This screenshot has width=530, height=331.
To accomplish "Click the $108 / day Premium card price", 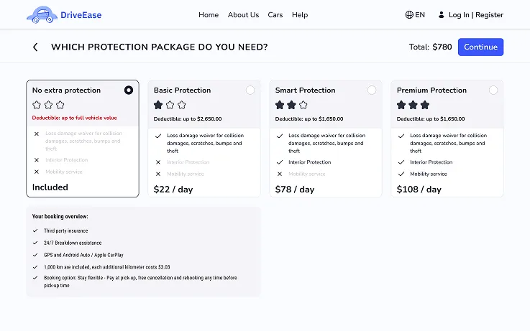I will tap(419, 190).
